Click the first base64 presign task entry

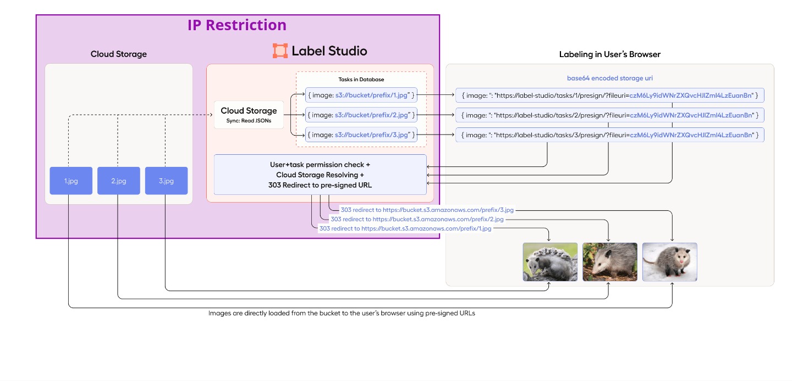[609, 95]
